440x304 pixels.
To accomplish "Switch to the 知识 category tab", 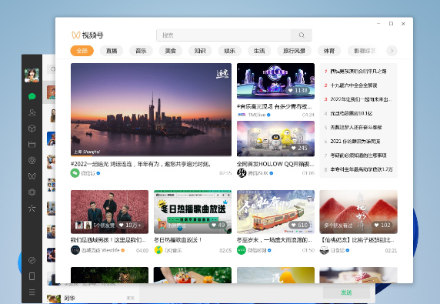I will [x=200, y=51].
